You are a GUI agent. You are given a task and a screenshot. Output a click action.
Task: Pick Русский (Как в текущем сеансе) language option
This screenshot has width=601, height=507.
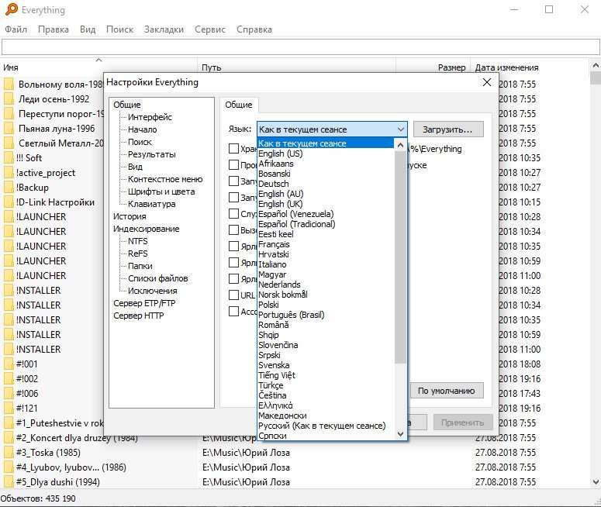tap(321, 426)
